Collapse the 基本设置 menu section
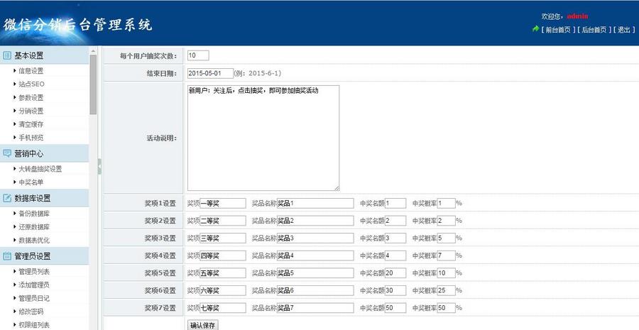 point(45,55)
